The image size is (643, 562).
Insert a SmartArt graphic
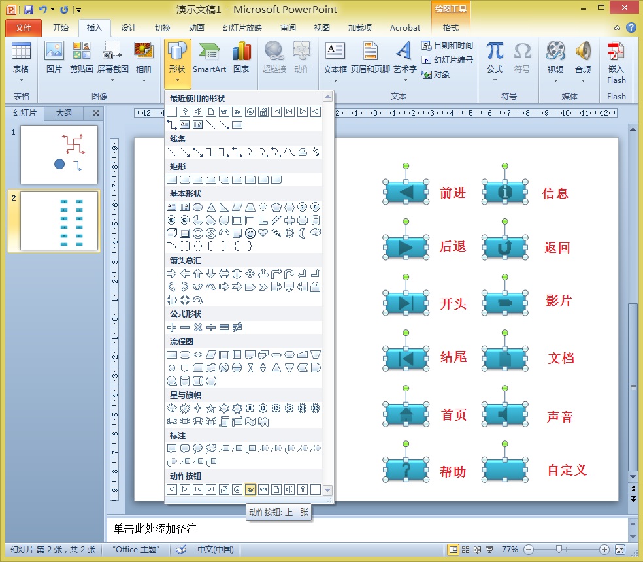pyautogui.click(x=209, y=58)
